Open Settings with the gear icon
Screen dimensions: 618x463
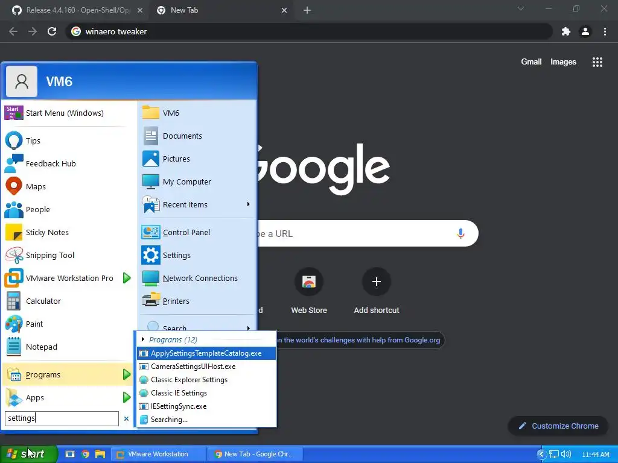(197, 255)
